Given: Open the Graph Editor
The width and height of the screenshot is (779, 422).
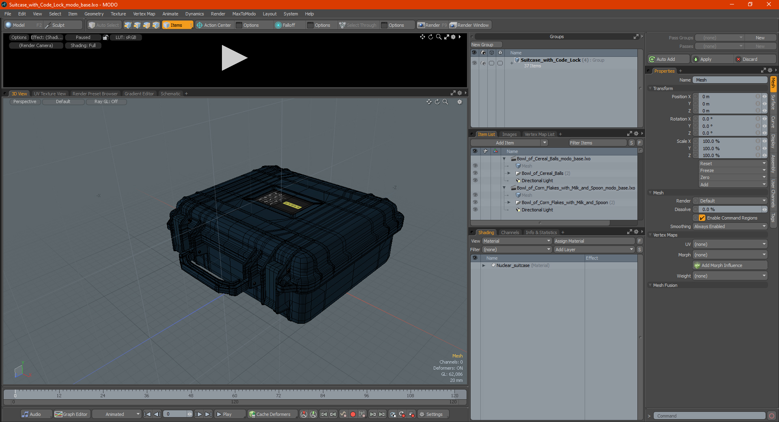Looking at the screenshot, I should tap(71, 414).
